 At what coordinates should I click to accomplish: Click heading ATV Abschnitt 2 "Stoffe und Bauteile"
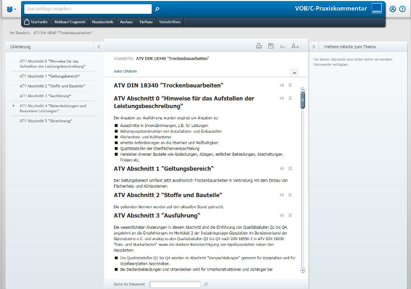click(x=168, y=195)
